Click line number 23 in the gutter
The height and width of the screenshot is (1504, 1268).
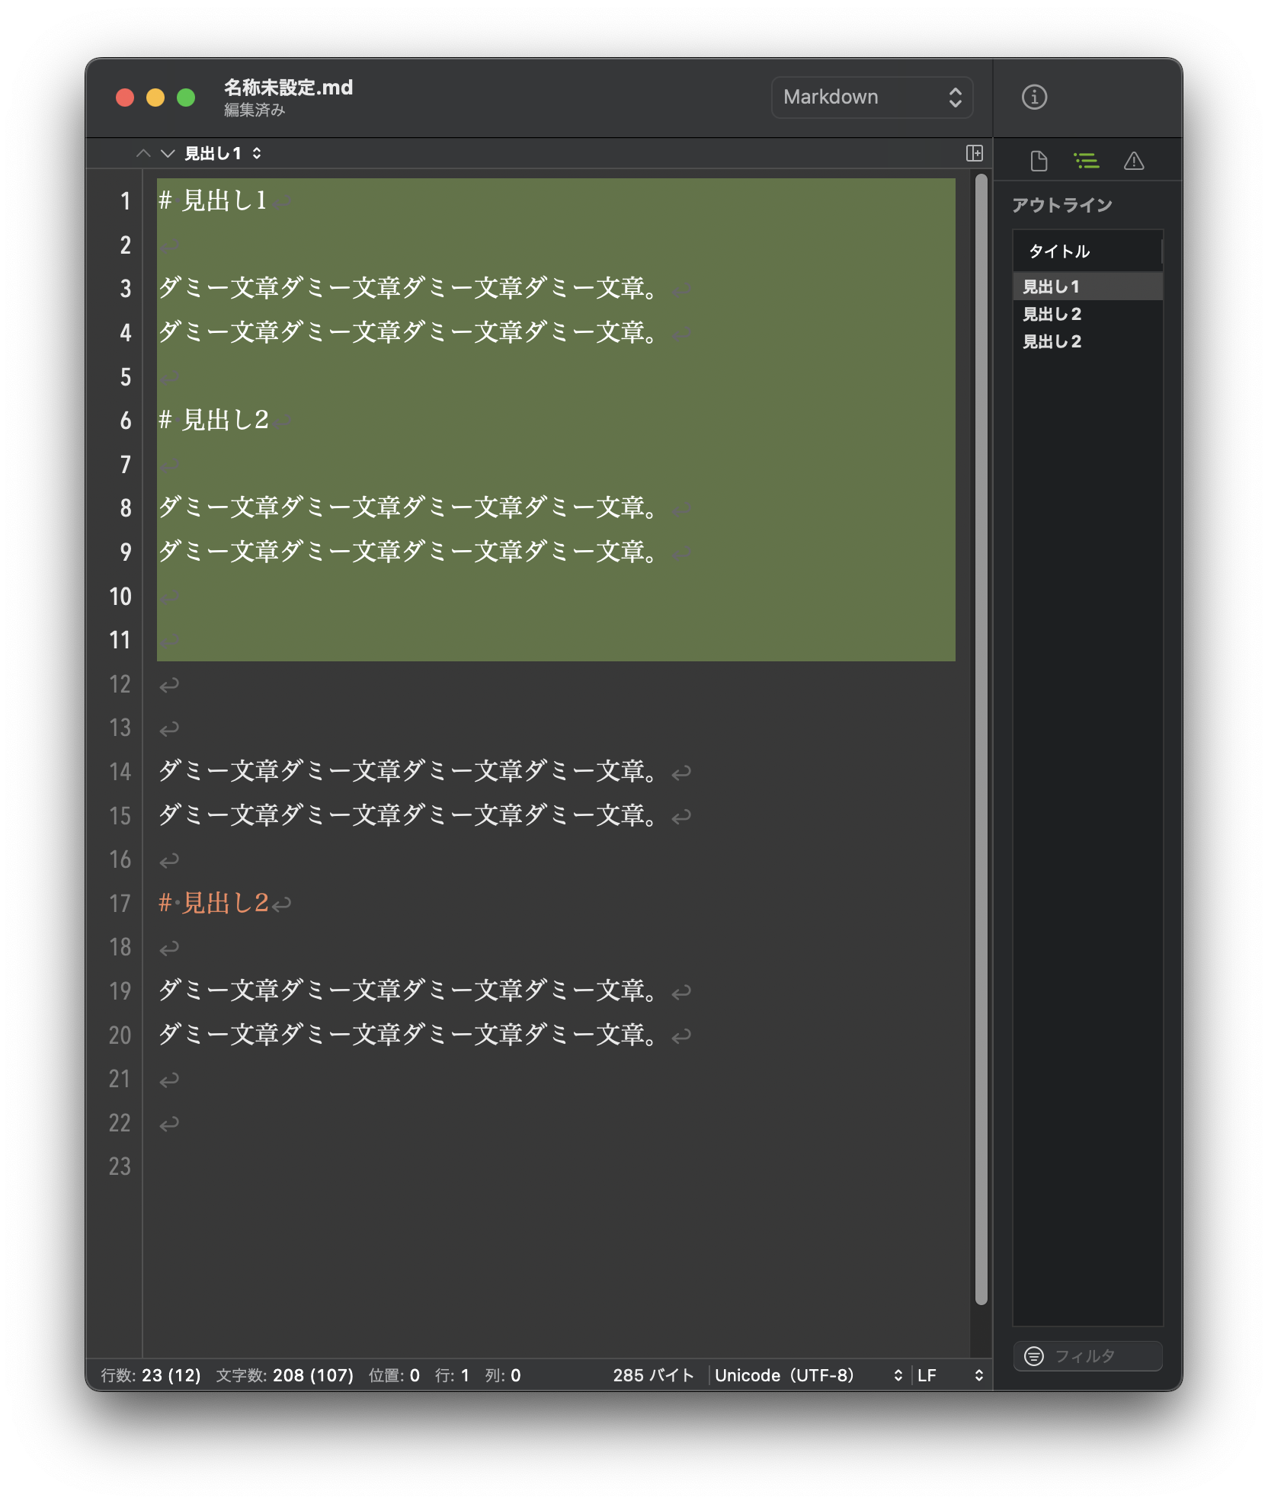(120, 1166)
